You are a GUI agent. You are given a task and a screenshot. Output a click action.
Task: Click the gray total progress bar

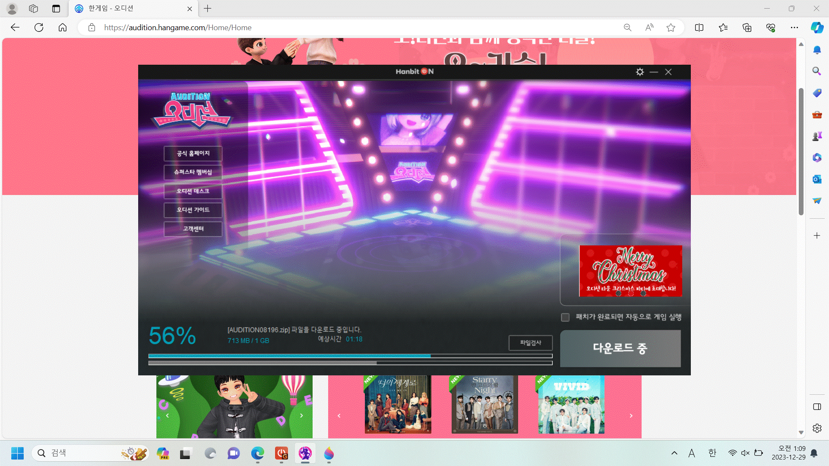coord(350,363)
